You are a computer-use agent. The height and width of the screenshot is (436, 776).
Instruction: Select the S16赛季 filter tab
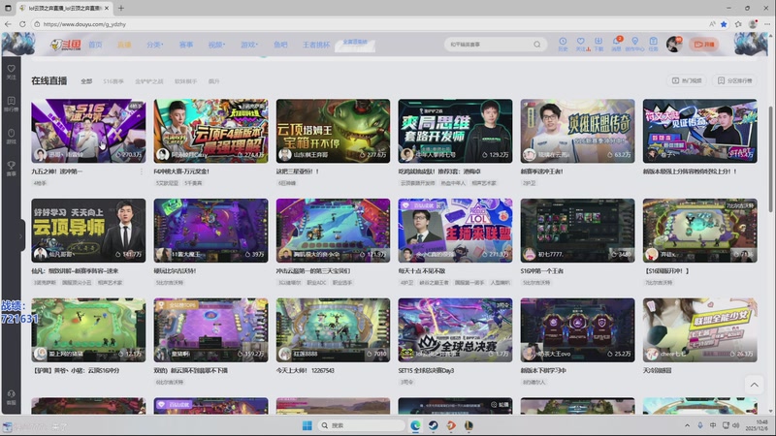[113, 81]
